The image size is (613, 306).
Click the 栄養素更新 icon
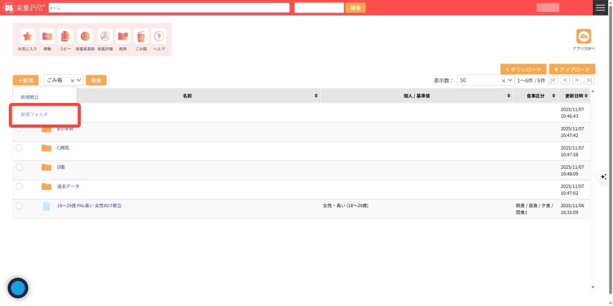point(85,37)
